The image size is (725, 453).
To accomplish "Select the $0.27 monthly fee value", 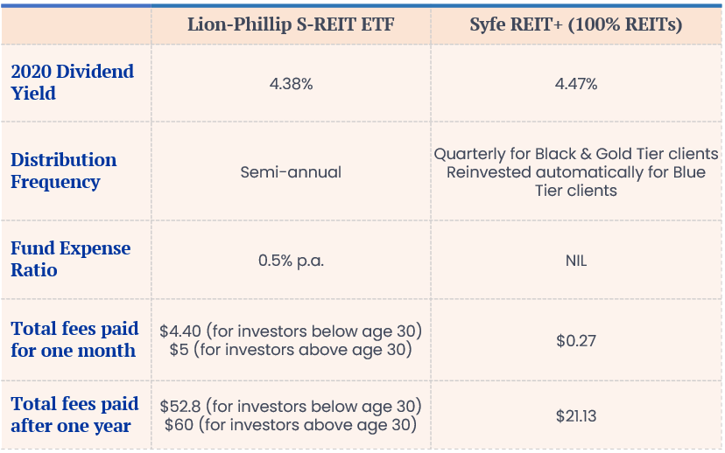I will [576, 340].
